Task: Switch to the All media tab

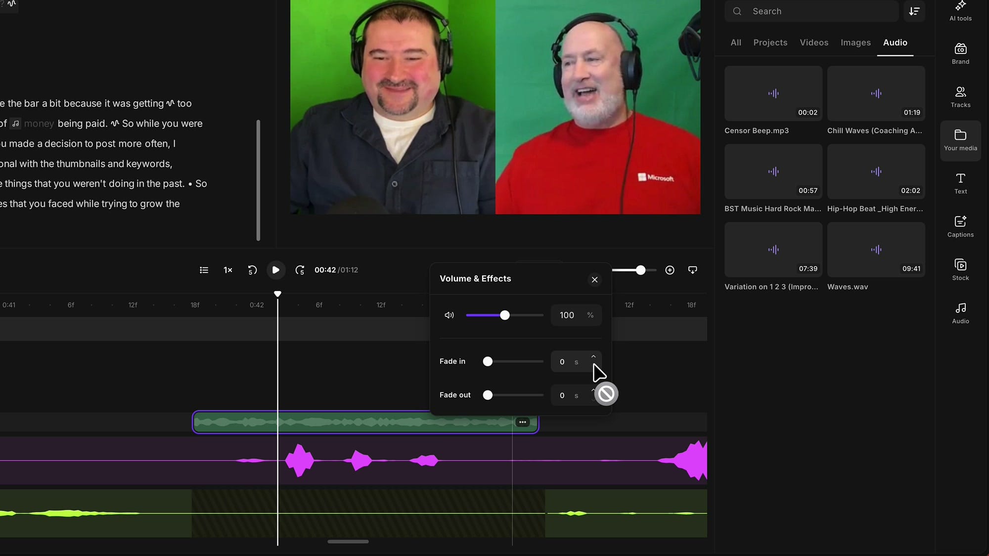Action: tap(736, 43)
